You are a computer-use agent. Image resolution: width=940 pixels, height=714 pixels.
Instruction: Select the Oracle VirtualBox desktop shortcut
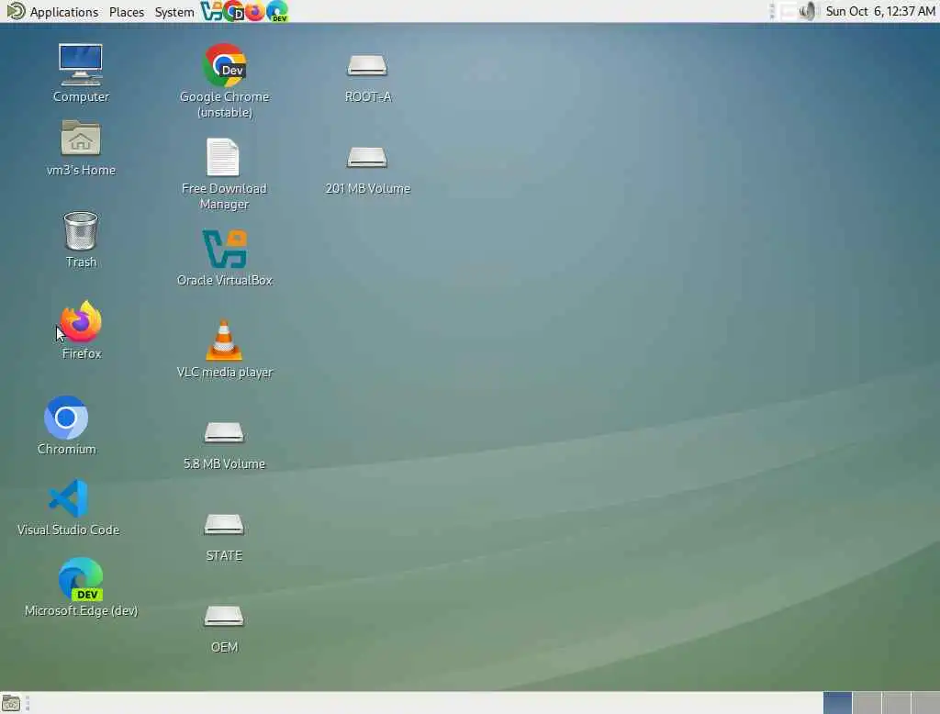(x=224, y=258)
